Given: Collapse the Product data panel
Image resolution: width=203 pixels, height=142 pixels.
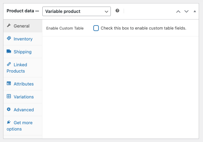Looking at the screenshot, I should [195, 11].
